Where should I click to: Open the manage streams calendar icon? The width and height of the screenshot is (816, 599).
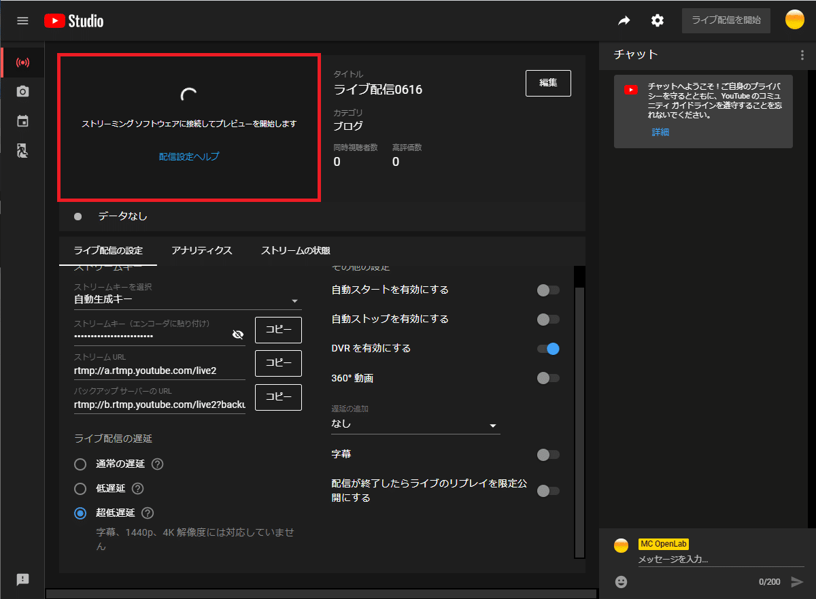pyautogui.click(x=22, y=120)
